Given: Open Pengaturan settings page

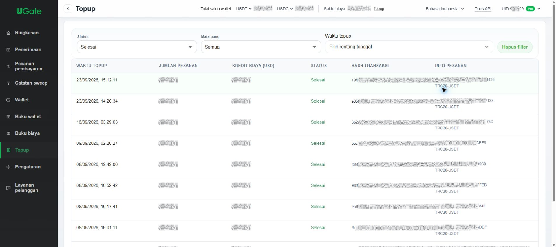Looking at the screenshot, I should [28, 167].
